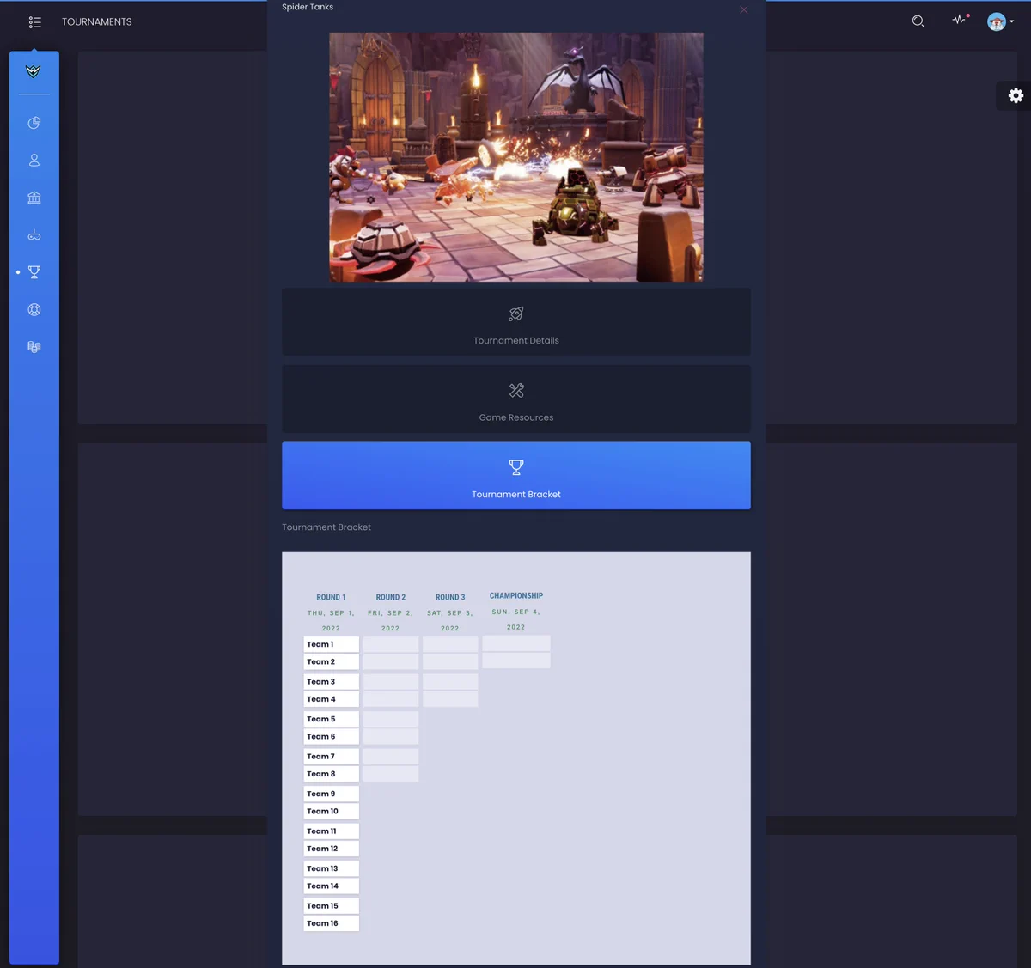Click the Spider Tanks modal title
This screenshot has height=968, width=1031.
(308, 7)
